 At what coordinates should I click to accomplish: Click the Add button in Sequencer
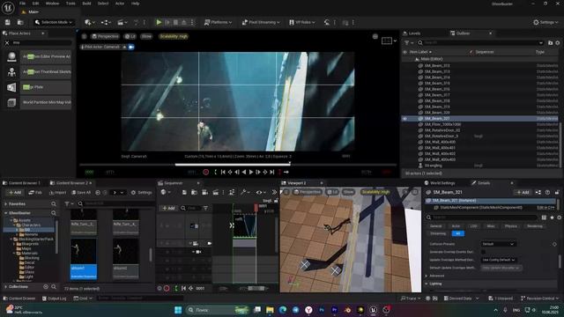click(168, 208)
